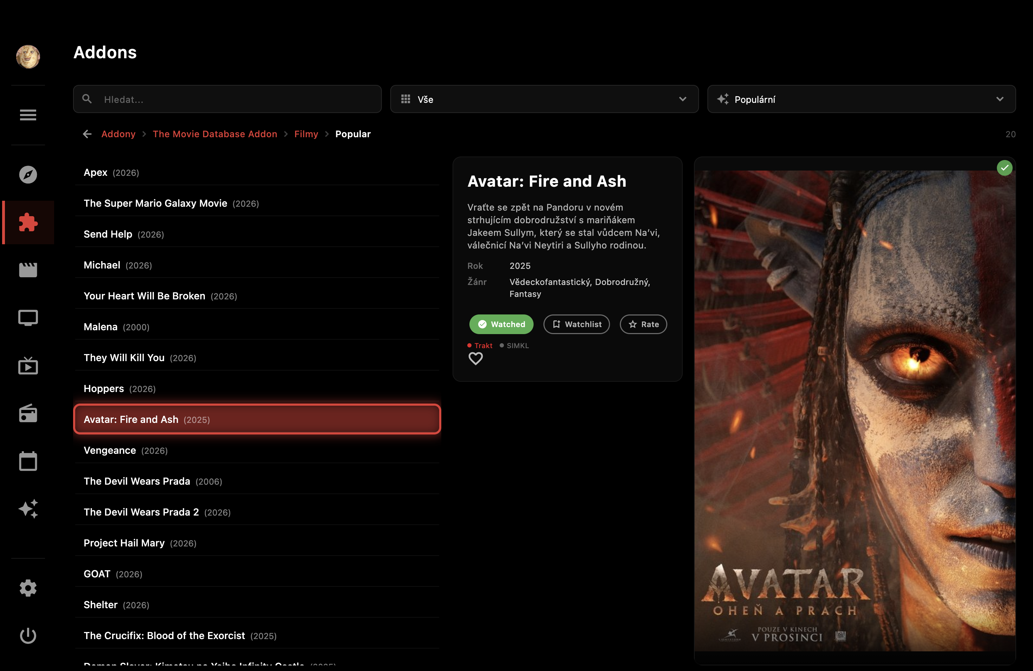The height and width of the screenshot is (671, 1033).
Task: Click the heart favorite icon
Action: (x=475, y=358)
